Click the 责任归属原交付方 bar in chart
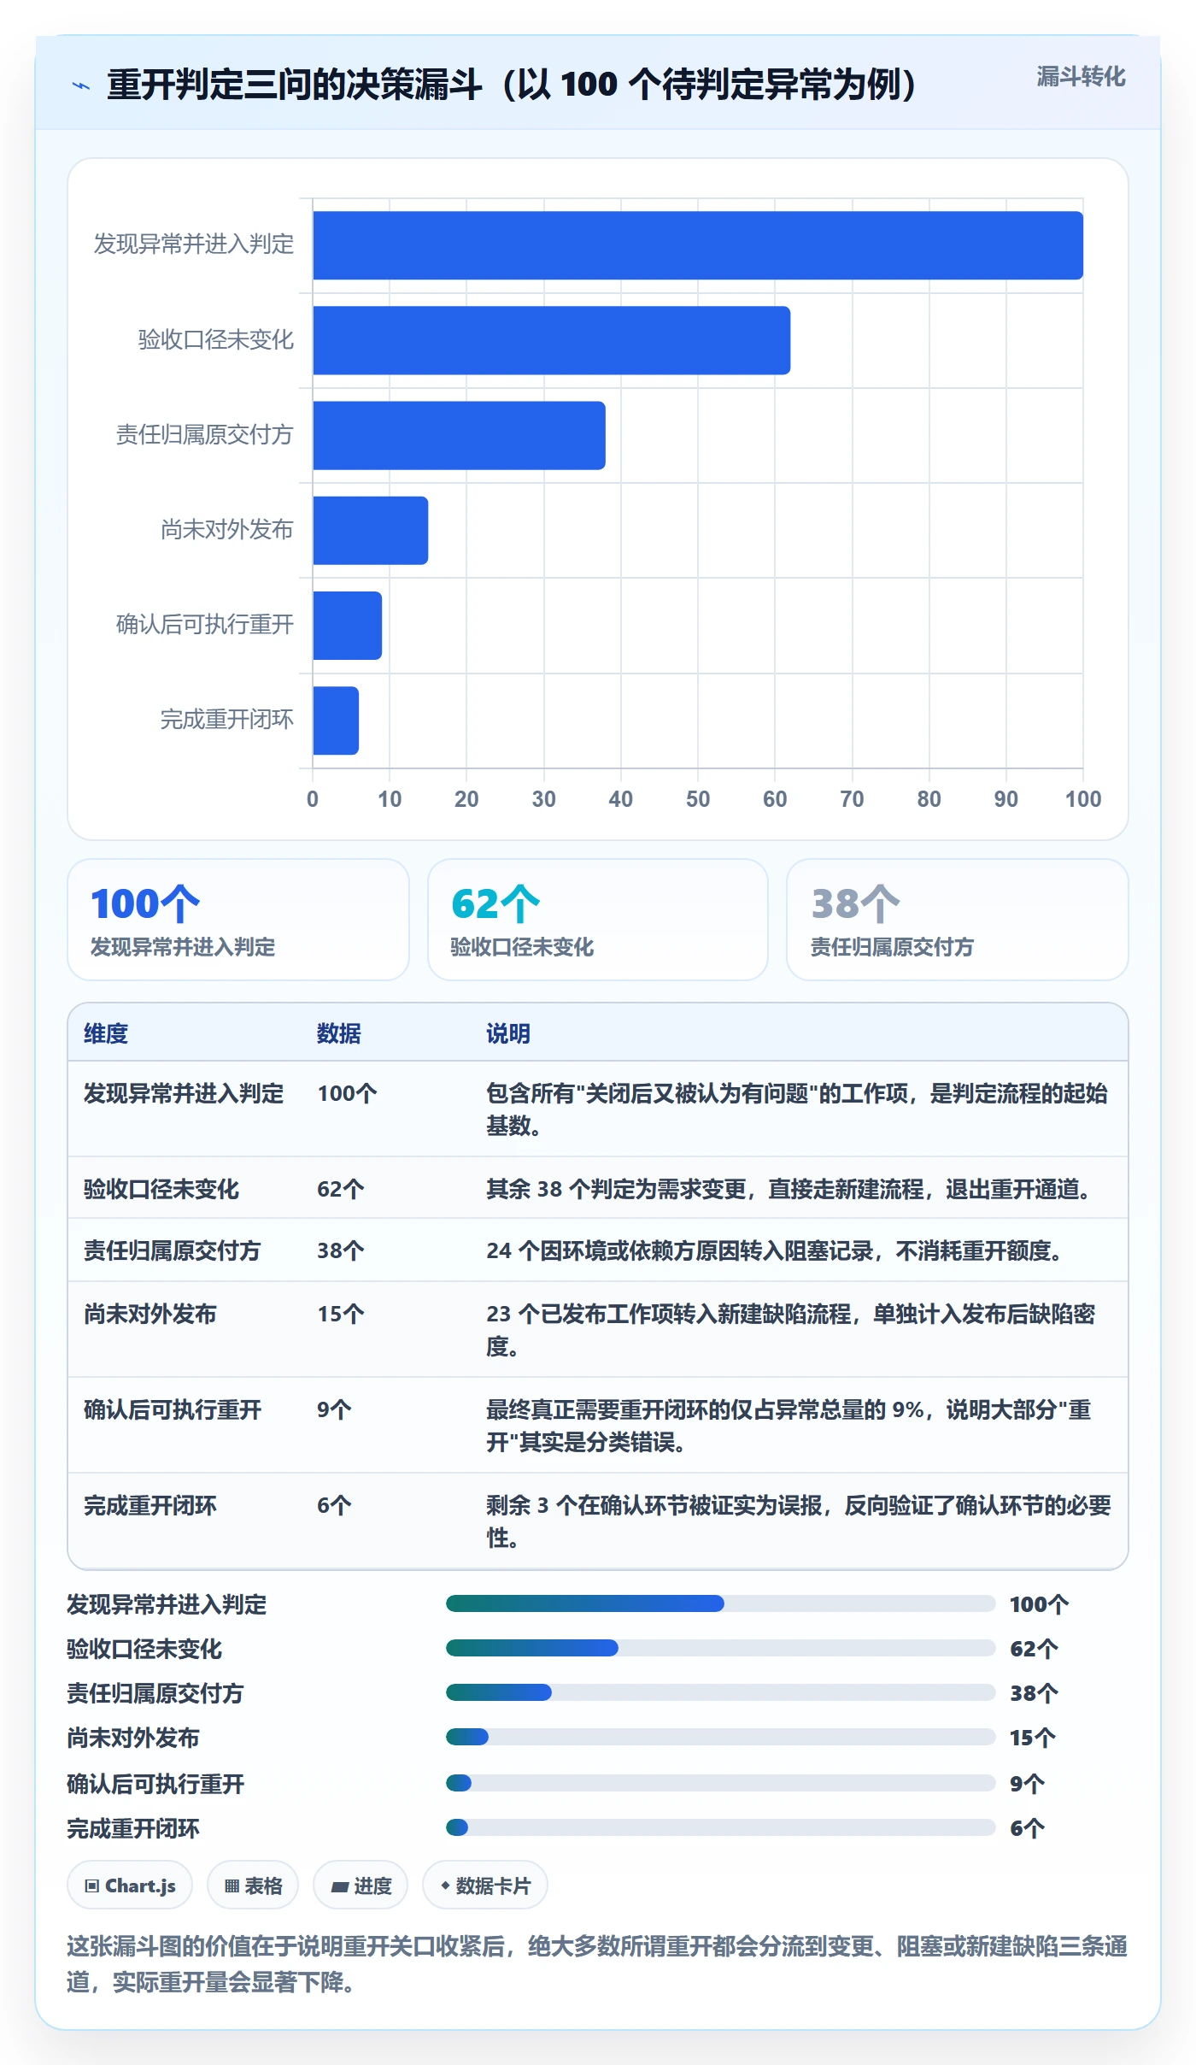Image resolution: width=1196 pixels, height=2065 pixels. (460, 435)
